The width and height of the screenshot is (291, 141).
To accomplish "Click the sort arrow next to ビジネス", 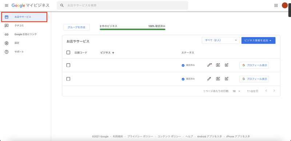I will [x=113, y=53].
